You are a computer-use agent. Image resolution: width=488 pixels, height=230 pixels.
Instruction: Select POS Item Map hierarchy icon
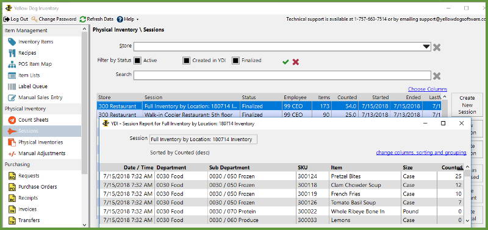tap(12, 64)
